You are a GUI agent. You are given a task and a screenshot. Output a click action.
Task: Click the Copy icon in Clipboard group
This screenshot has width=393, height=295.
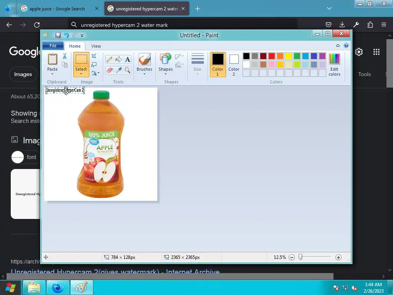point(64,65)
